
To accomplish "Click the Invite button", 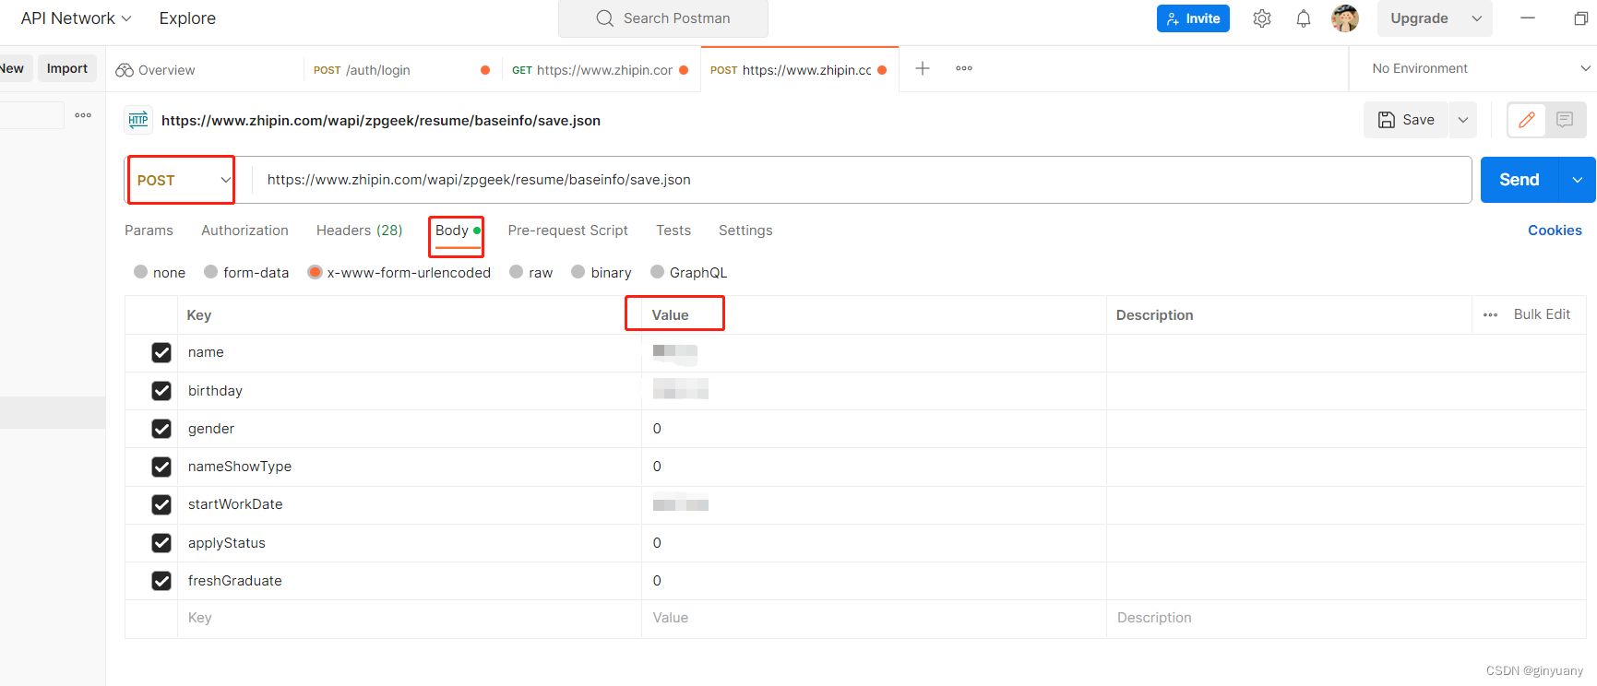I will coord(1193,18).
